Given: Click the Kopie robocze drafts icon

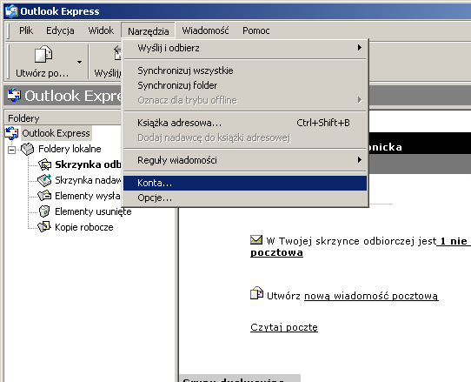Looking at the screenshot, I should [x=44, y=227].
